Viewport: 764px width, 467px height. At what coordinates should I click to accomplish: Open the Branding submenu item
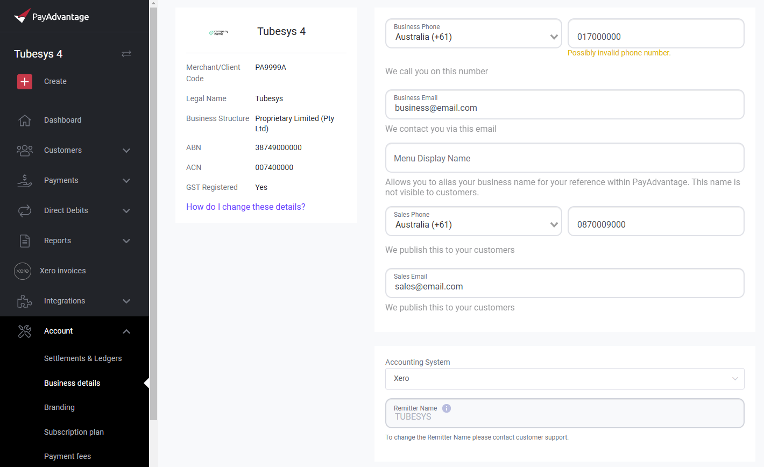pyautogui.click(x=59, y=407)
